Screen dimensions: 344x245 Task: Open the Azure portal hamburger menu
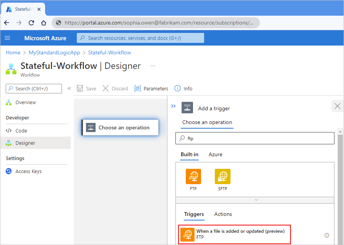pos(7,38)
